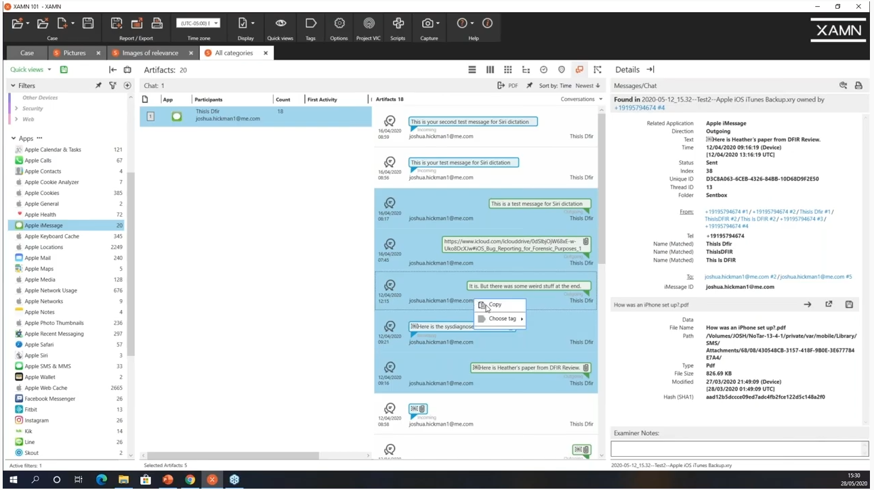
Task: Open the Conversations dropdown
Action: [581, 99]
